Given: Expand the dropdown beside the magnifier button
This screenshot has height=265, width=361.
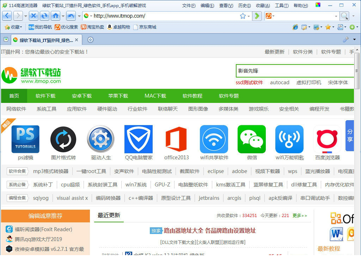Looking at the screenshot, I should click(x=353, y=16).
